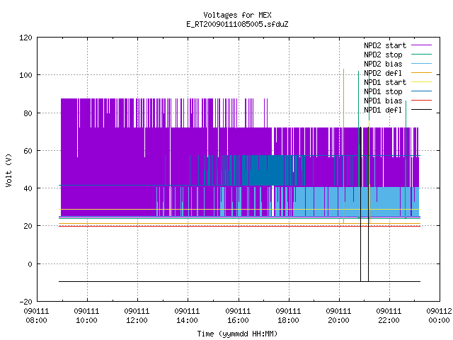Click the 'NPD2 stop' legend label
Image resolution: width=453 pixels, height=340 pixels.
click(x=383, y=55)
